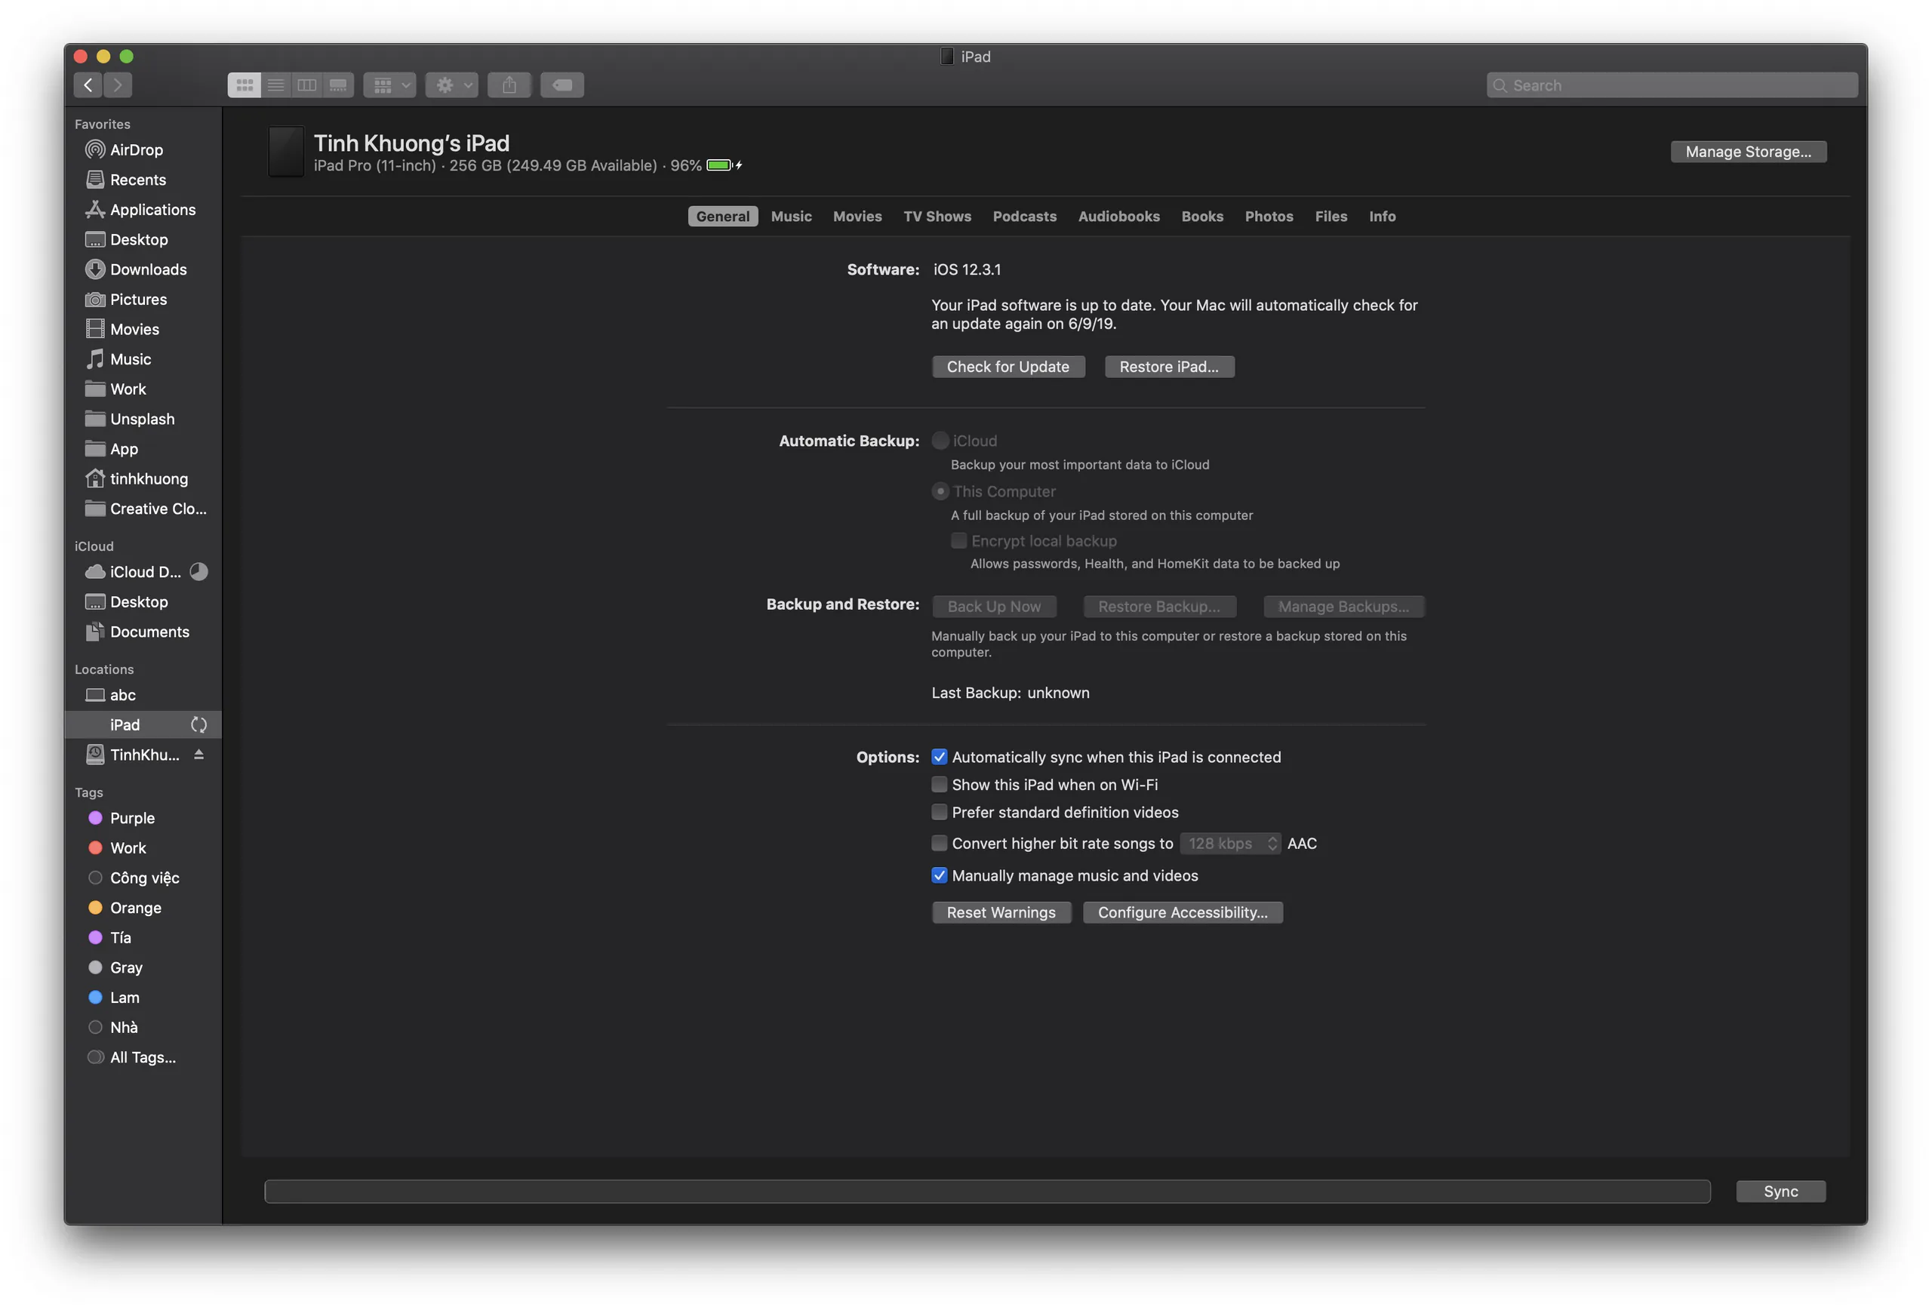Select This Computer backup option
Screen dimensions: 1932x1310
tap(940, 491)
